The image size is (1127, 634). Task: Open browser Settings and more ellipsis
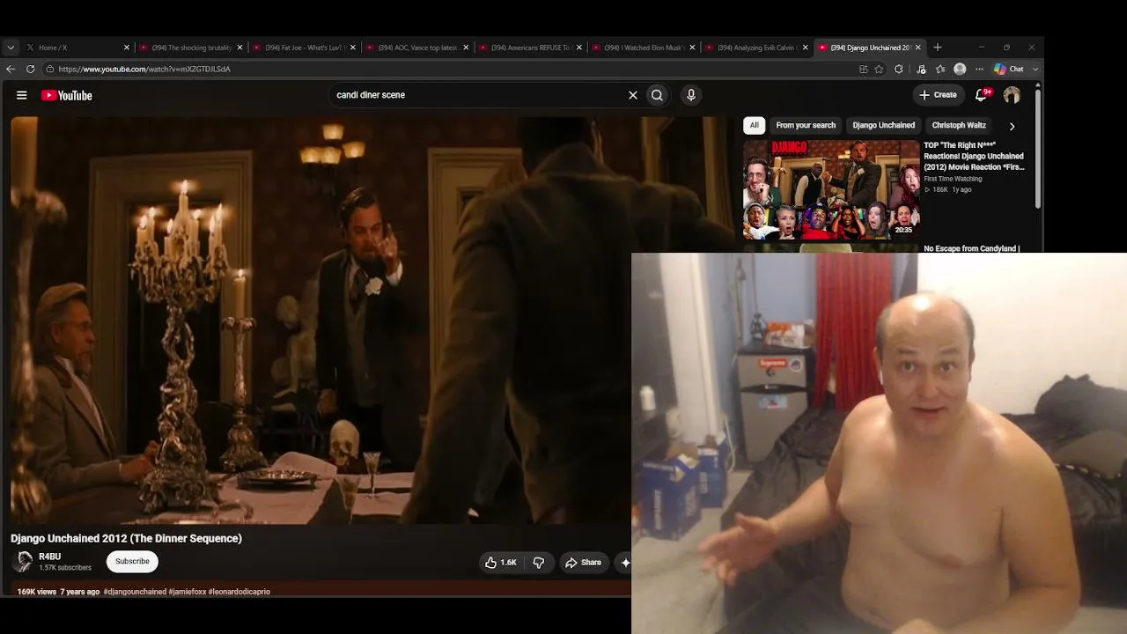click(979, 69)
